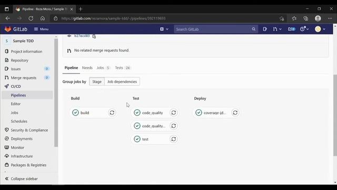Image resolution: width=337 pixels, height=190 pixels.
Task: Go to browser home page
Action: [x=43, y=18]
